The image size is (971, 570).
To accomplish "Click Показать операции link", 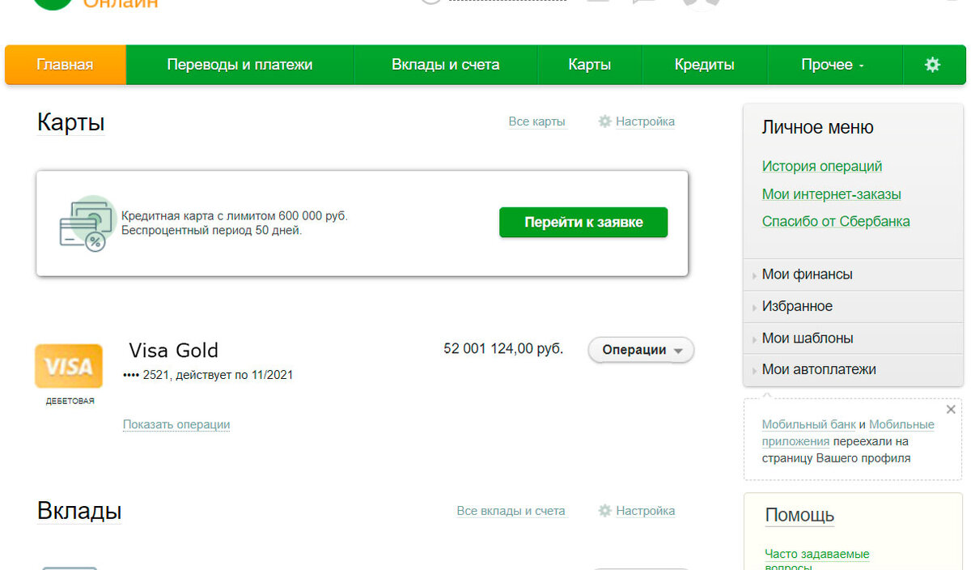I will pos(176,424).
